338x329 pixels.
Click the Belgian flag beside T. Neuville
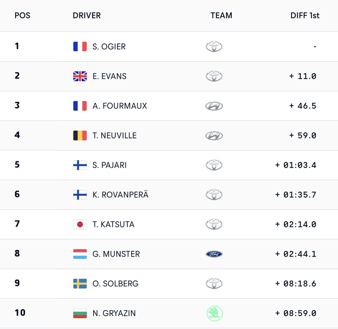[80, 135]
